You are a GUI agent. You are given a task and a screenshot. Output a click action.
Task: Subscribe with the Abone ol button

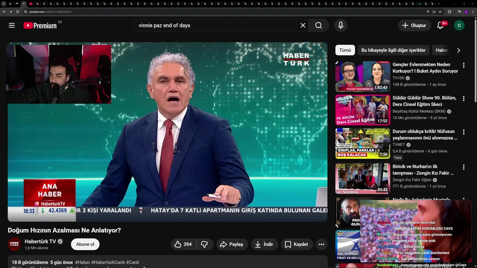(x=85, y=244)
